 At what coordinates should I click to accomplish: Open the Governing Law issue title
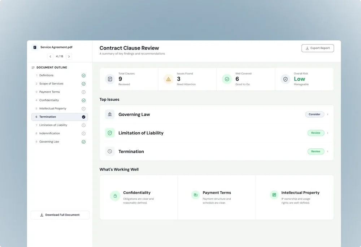pyautogui.click(x=134, y=114)
